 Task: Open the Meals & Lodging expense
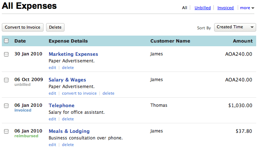pyautogui.click(x=69, y=131)
